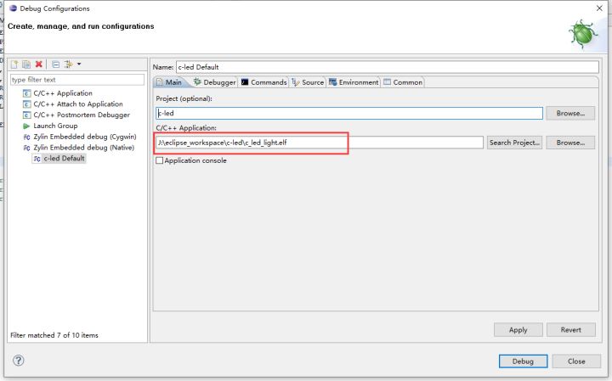612x381 pixels.
Task: Click the Apply button
Action: coord(518,329)
